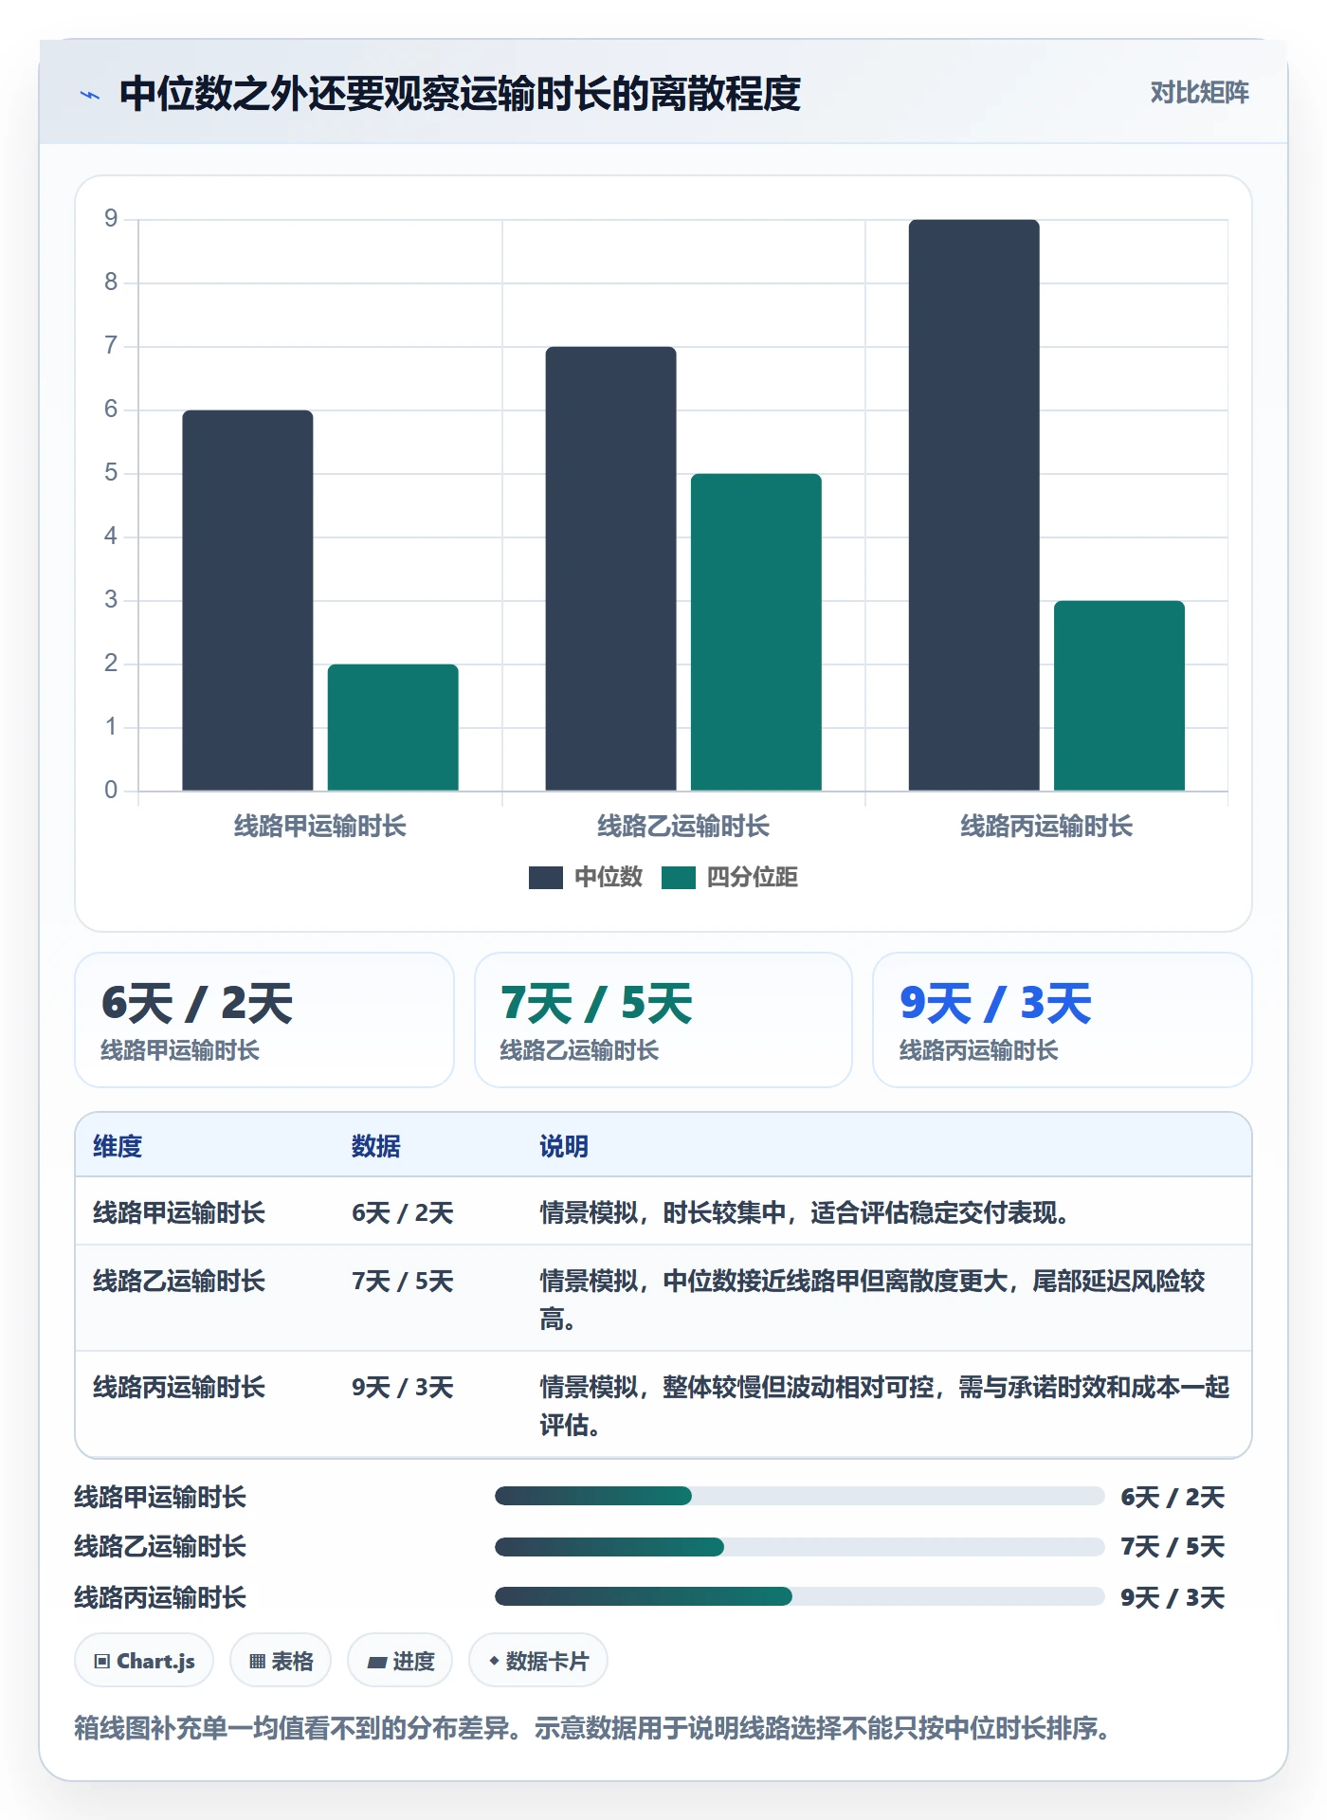Select the 进度 chip
Screen dimensions: 1327x1820
point(400,1661)
